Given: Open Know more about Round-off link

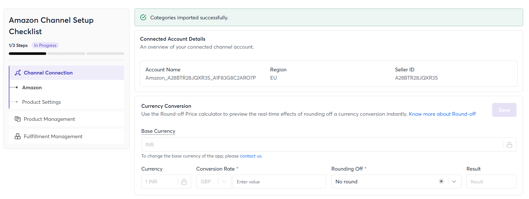Looking at the screenshot, I should 442,114.
